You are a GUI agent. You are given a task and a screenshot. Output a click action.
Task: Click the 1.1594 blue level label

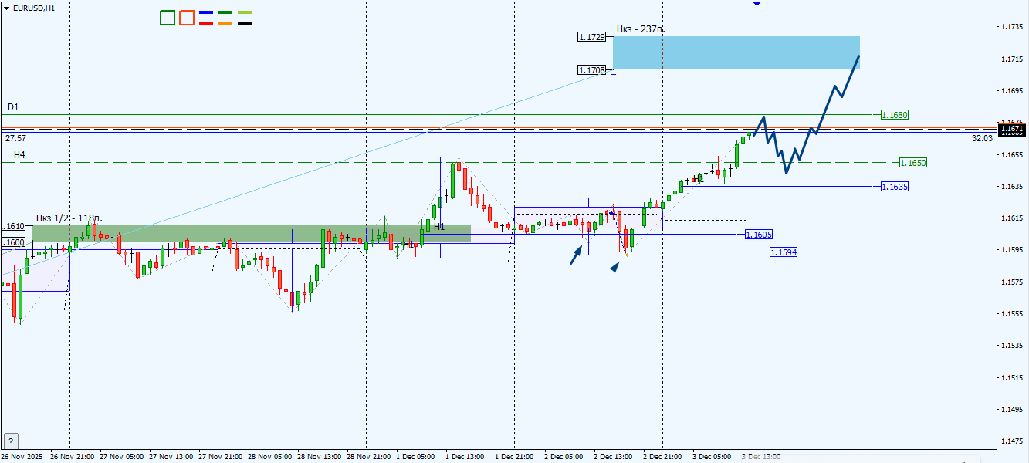784,252
